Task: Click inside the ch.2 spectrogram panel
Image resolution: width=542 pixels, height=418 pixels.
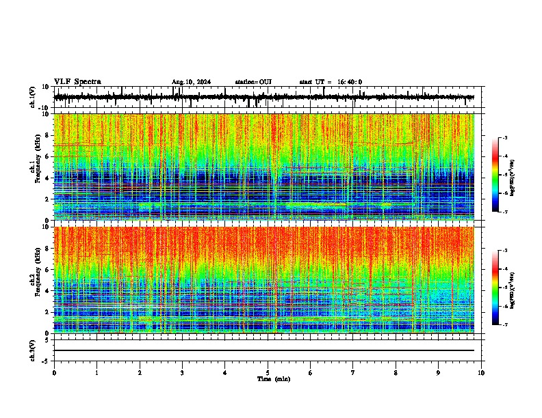Action: click(x=264, y=280)
